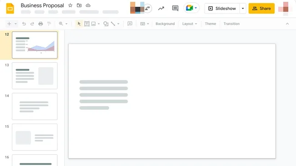Click the collaborator avatar in header

[x=137, y=8]
